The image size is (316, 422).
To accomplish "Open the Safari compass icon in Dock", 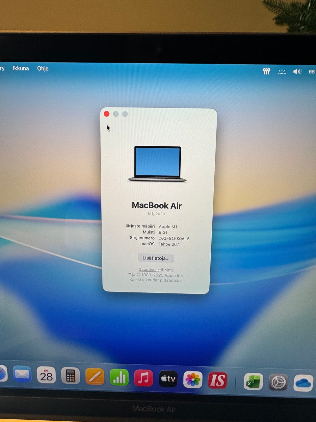I will (x=3, y=374).
